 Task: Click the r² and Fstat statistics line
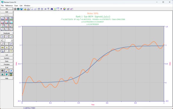(x=93, y=19)
